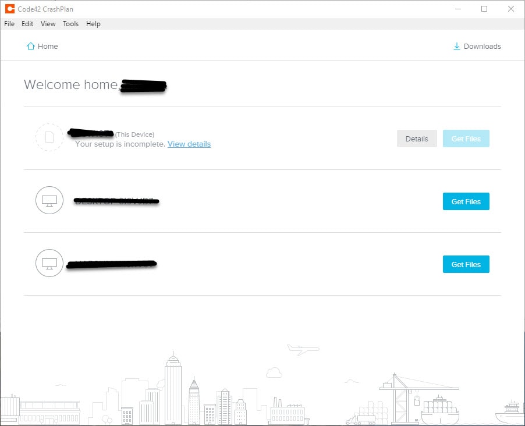
Task: Open the Tools menu
Action: (x=70, y=24)
